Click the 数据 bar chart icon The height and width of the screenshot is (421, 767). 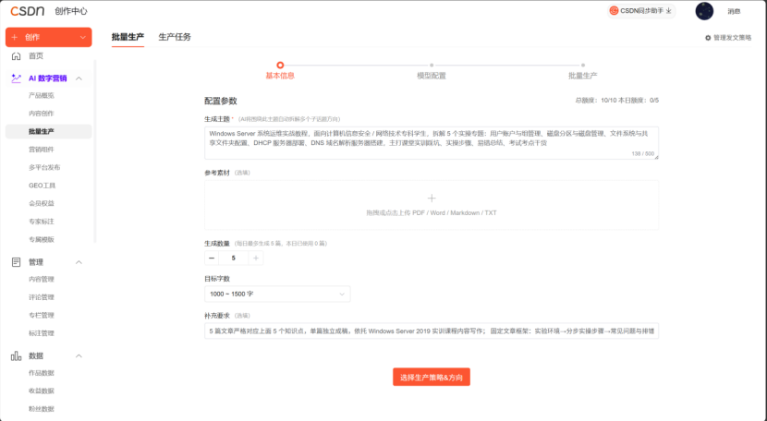(x=16, y=356)
